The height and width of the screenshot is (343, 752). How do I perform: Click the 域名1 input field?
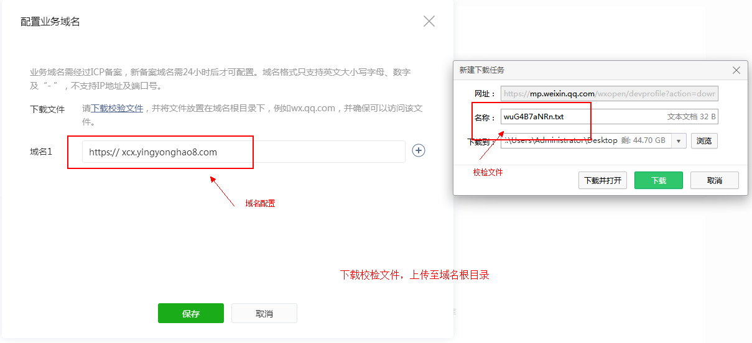click(x=243, y=152)
